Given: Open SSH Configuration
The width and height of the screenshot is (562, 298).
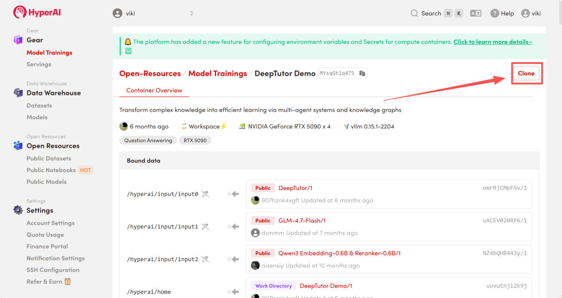Looking at the screenshot, I should pos(53,270).
